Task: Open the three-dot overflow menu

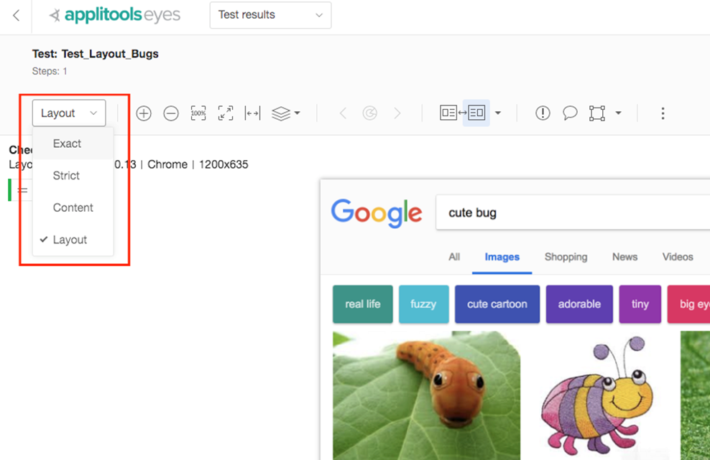Action: (x=662, y=113)
